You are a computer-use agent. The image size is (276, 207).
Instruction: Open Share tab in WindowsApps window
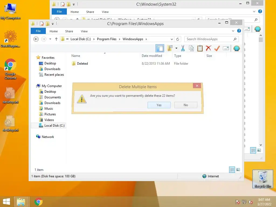[x=69, y=31]
